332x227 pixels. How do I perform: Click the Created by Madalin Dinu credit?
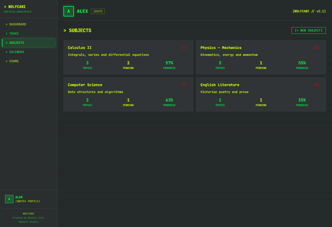[28, 218]
